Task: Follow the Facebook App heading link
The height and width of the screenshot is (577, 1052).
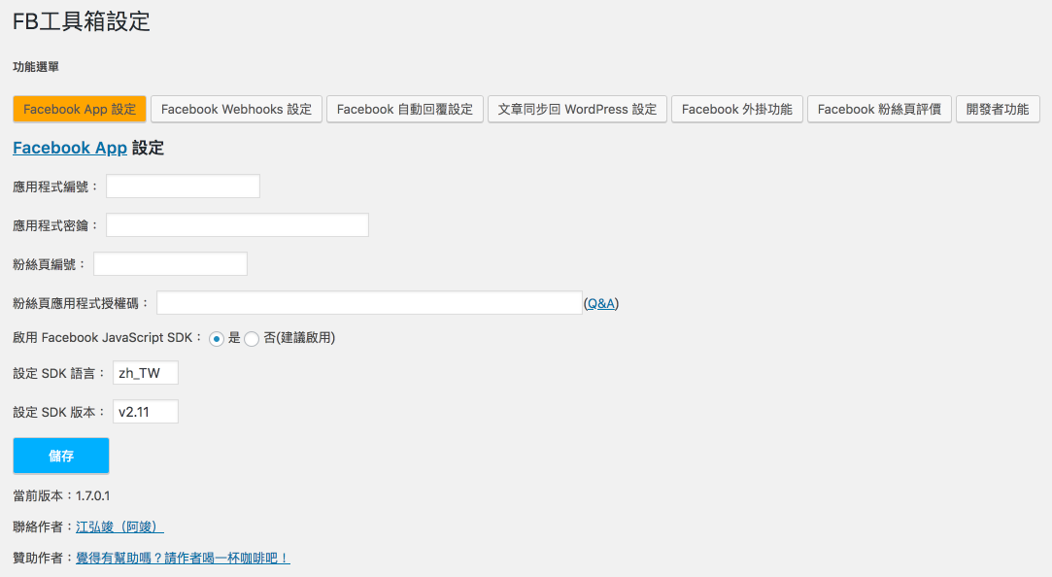Action: [x=70, y=148]
